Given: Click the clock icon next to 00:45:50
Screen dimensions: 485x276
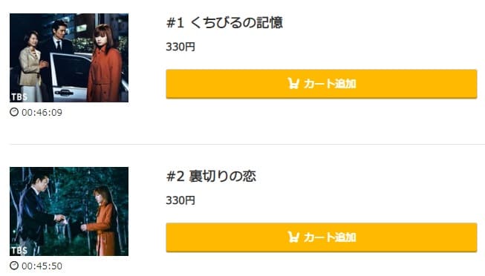Looking at the screenshot, I should click(14, 266).
